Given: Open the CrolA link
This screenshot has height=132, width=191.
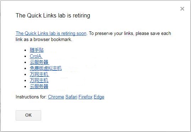Looking at the screenshot, I should [36, 56].
